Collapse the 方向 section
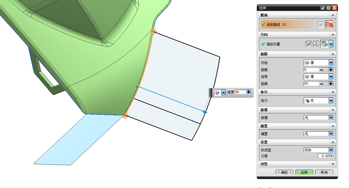This screenshot has height=188, width=349. (x=333, y=35)
